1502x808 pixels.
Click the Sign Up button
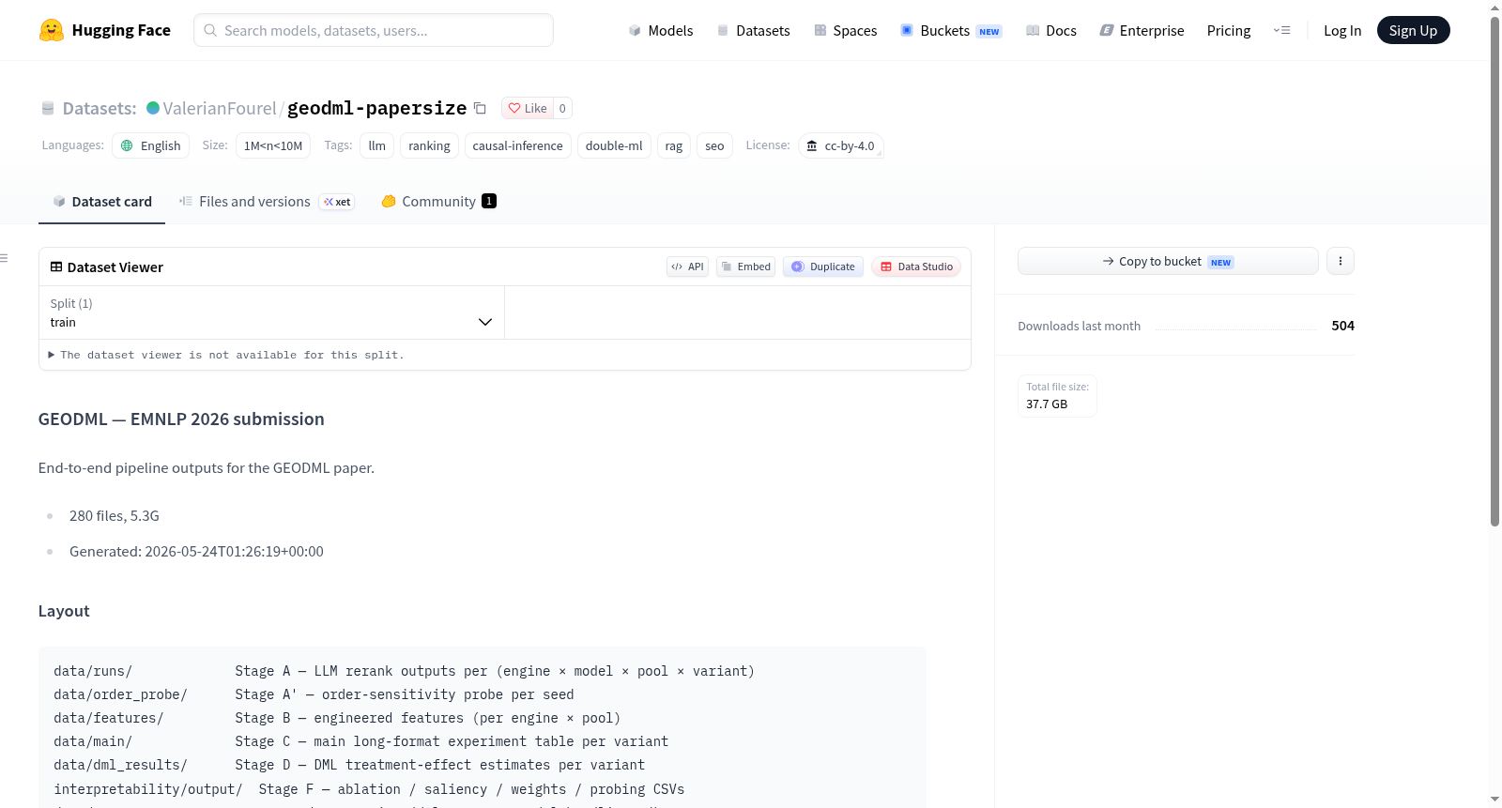coord(1413,30)
